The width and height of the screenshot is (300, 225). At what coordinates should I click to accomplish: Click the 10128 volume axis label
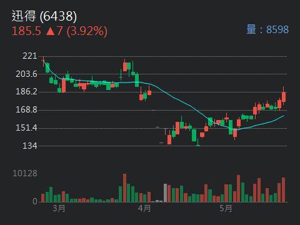25,173
